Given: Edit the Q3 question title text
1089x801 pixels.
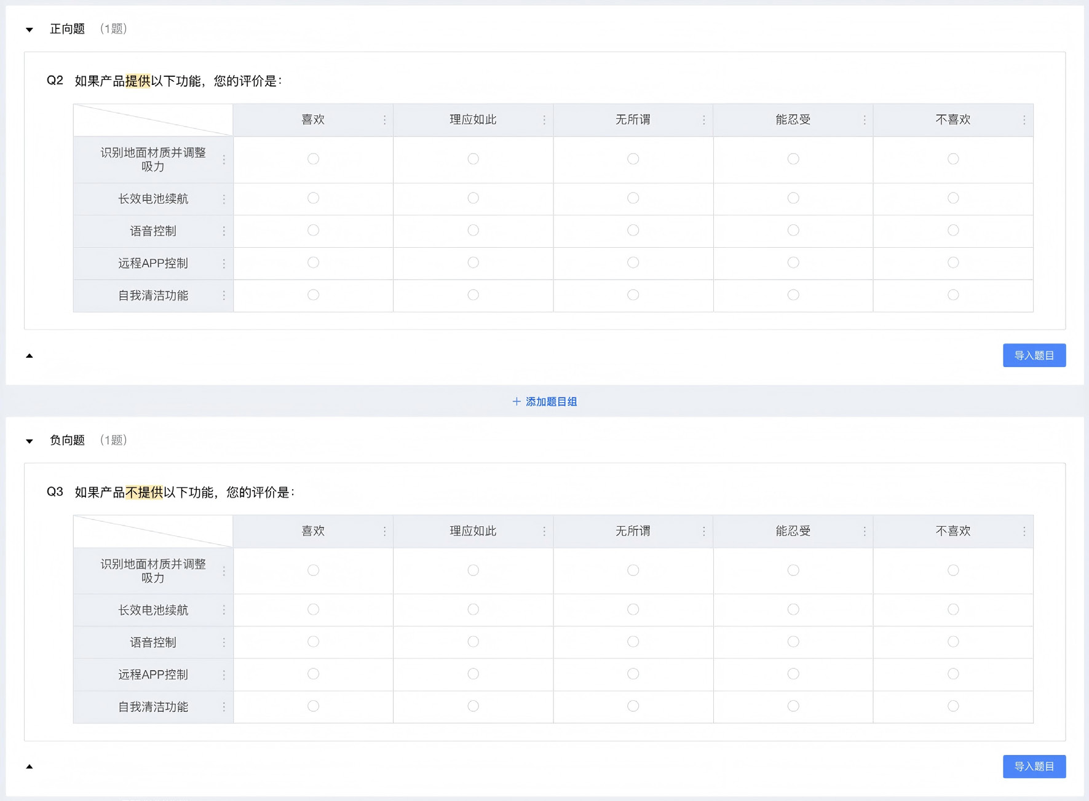Looking at the screenshot, I should click(x=184, y=492).
